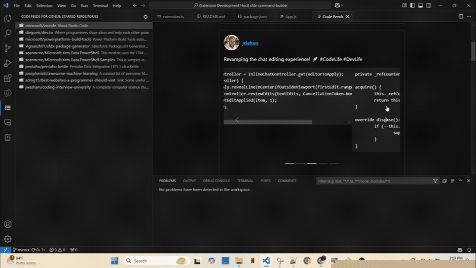Screen dimensions: 476x268
Task: Go to next code slide arrow
Action: point(386,120)
